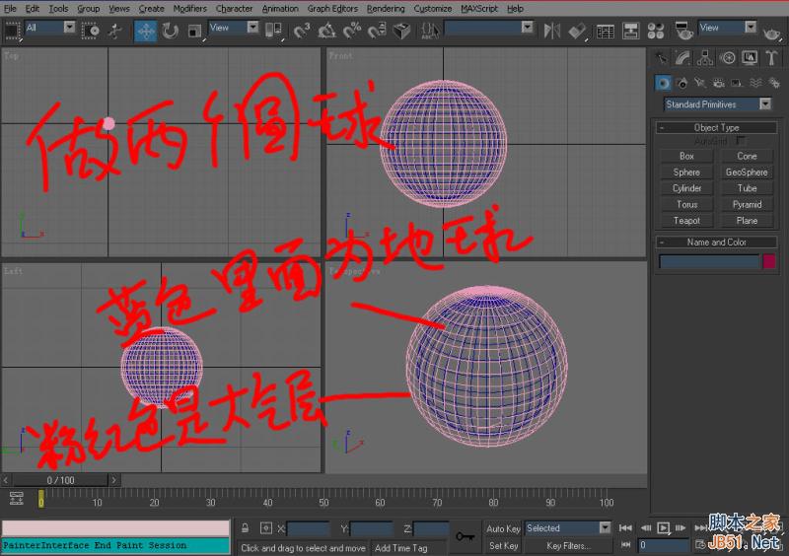Open the Render Scene dialog
Screen dimensions: 789x556
click(x=683, y=32)
